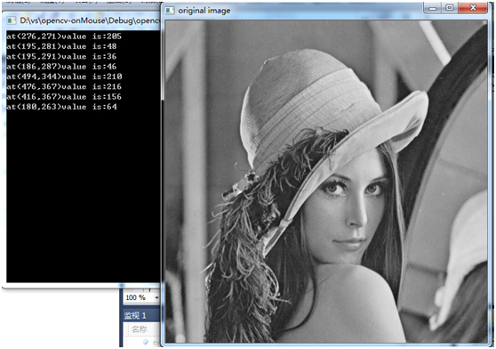
Task: Click the original image window icon
Action: tap(170, 11)
